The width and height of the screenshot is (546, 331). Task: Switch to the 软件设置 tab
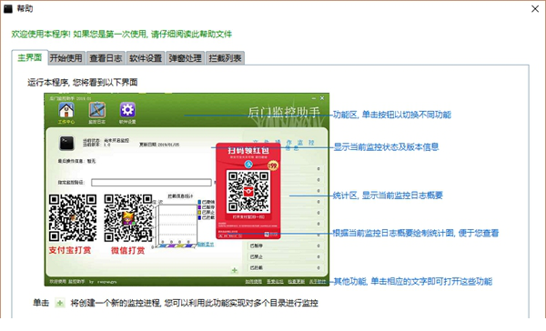pyautogui.click(x=146, y=58)
